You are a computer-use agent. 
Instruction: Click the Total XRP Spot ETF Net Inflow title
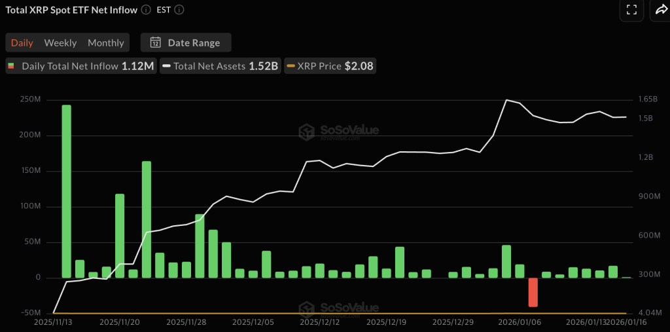point(72,10)
